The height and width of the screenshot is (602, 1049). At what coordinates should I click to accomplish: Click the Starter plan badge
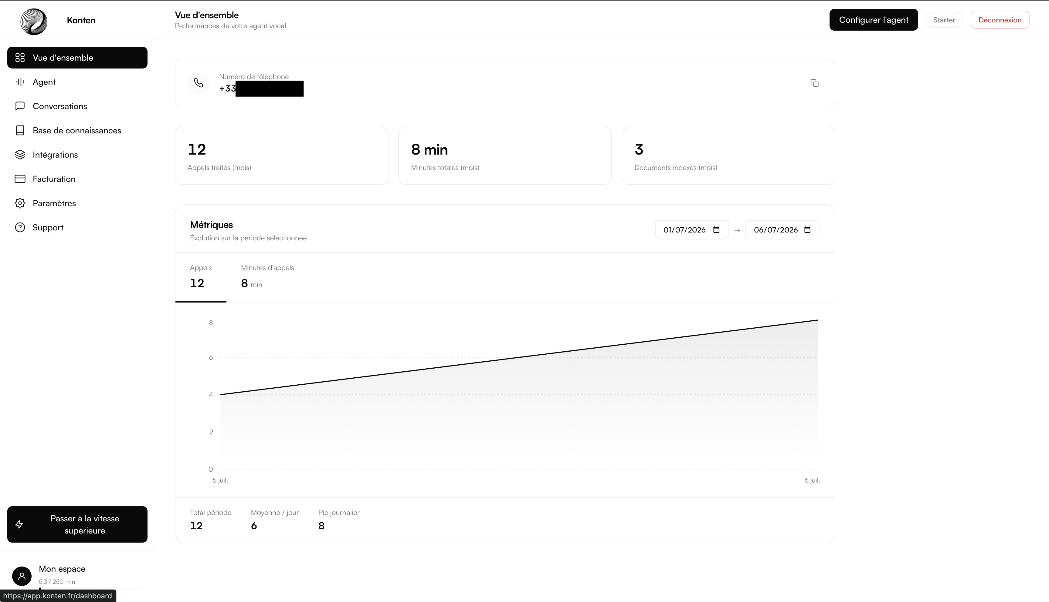pos(944,20)
